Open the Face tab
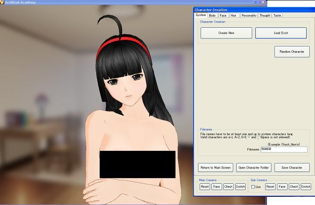Screen dimensions: 315x205 [223, 16]
